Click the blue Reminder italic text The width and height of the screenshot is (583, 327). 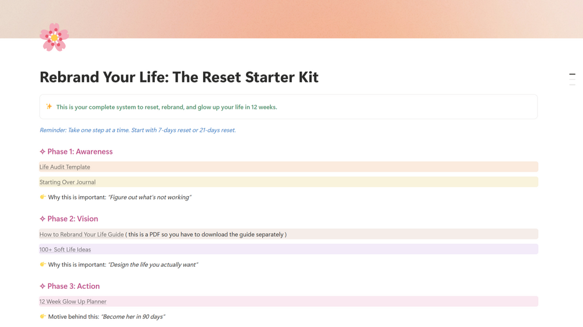click(137, 130)
